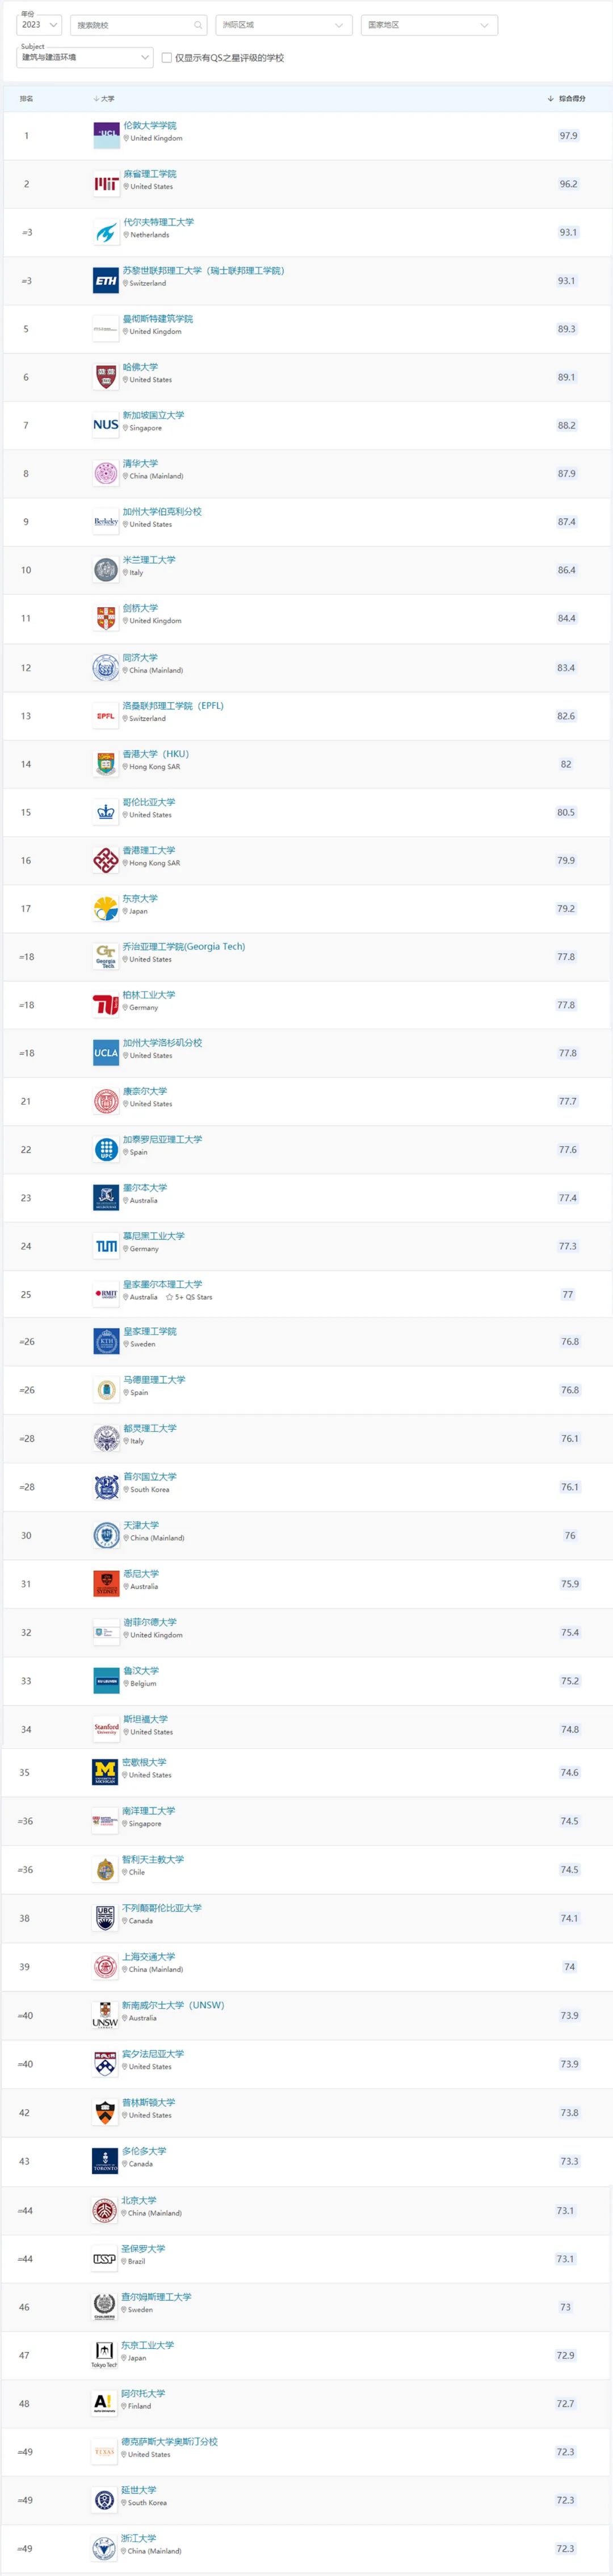Click the Georgia Tech logo
This screenshot has height=2576, width=613.
pyautogui.click(x=106, y=957)
